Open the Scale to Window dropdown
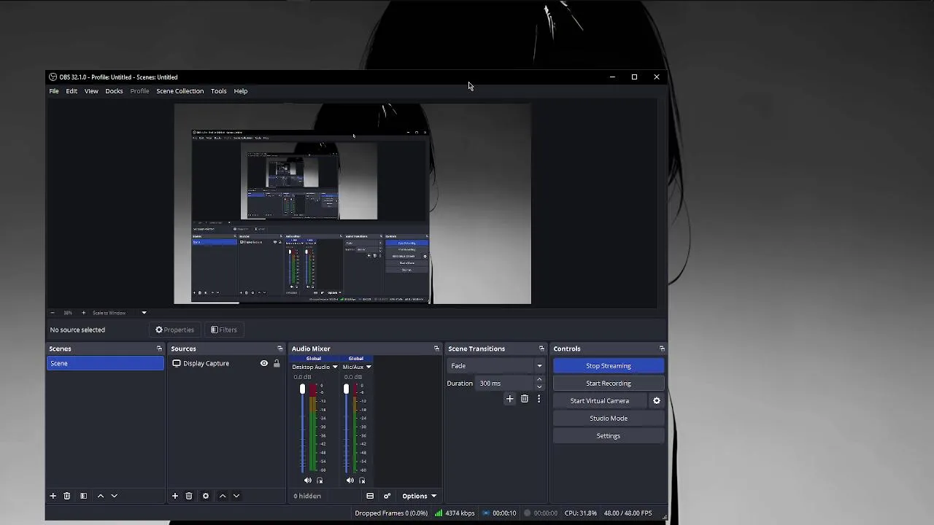Screen dimensions: 934x525 [x=144, y=313]
